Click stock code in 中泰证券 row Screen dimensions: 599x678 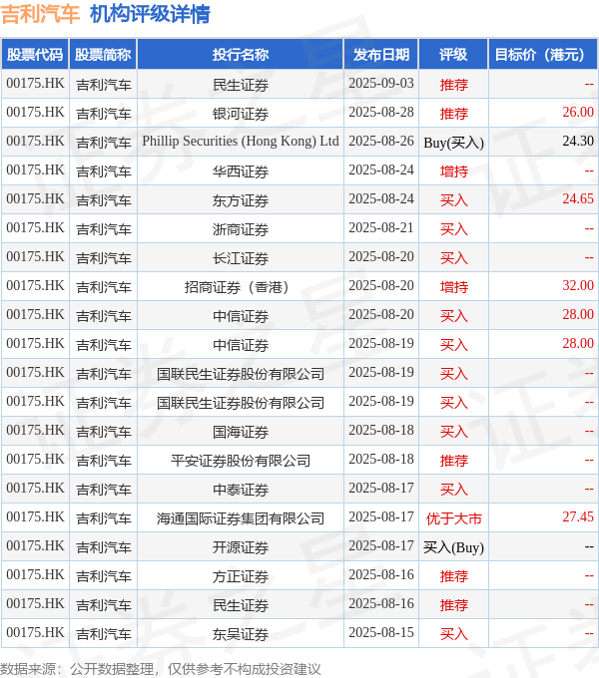35,489
